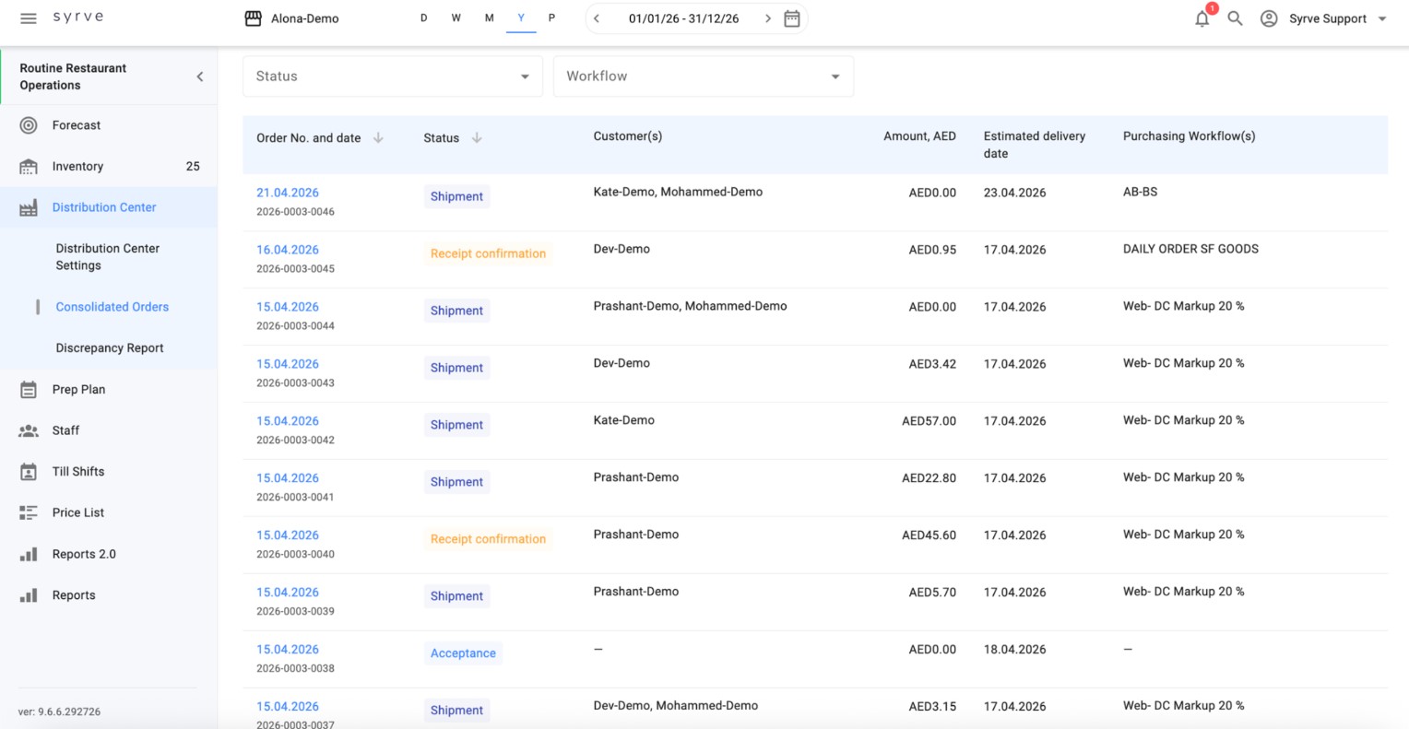Collapse the Routine Restaurant Operations sidebar
1409x729 pixels.
click(200, 76)
